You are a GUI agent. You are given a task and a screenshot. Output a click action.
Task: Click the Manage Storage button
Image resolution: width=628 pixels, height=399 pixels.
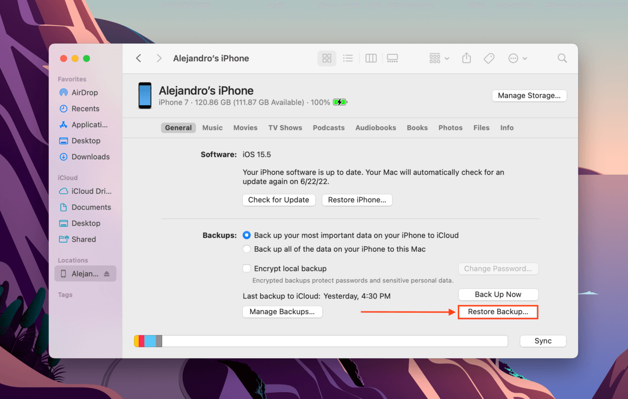pos(529,96)
